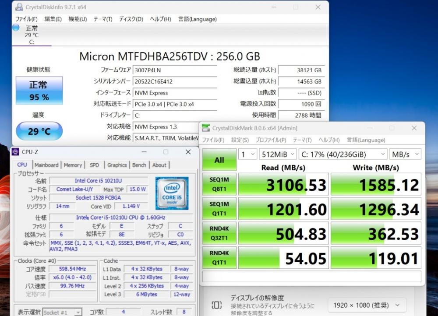Click the 総書込量 value 14563 GB
This screenshot has height=316, width=438.
click(x=301, y=81)
